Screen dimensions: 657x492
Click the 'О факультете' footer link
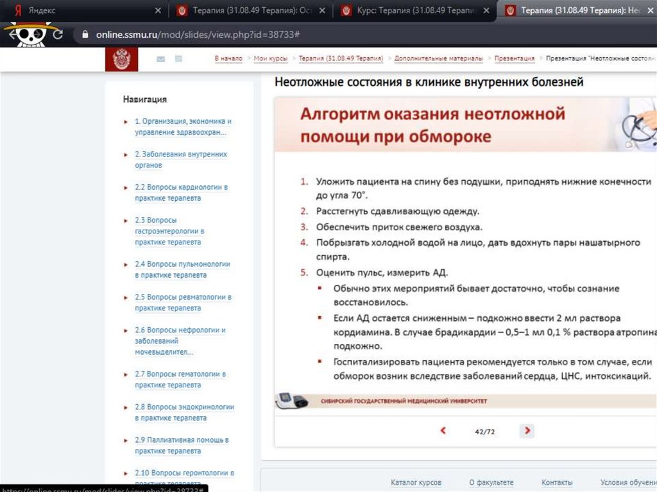click(491, 482)
